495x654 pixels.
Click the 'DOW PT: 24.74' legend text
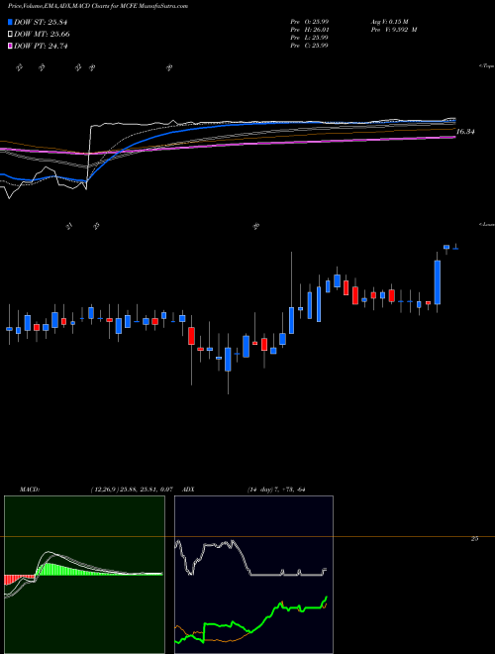(x=41, y=46)
